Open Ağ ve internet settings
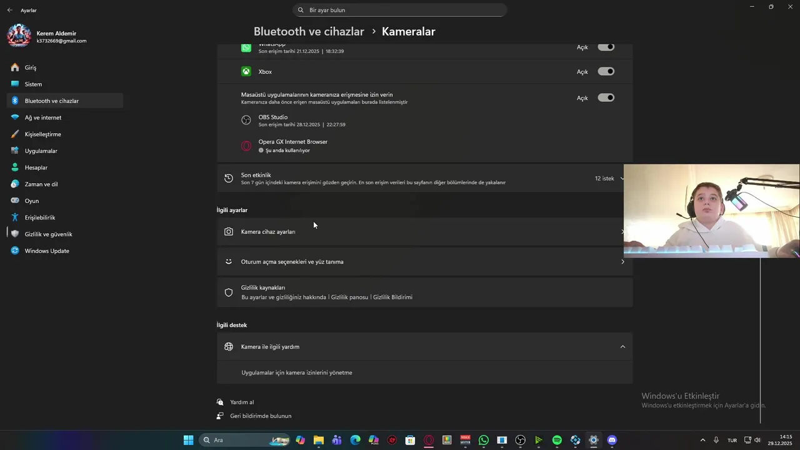This screenshot has height=450, width=800. click(x=65, y=117)
